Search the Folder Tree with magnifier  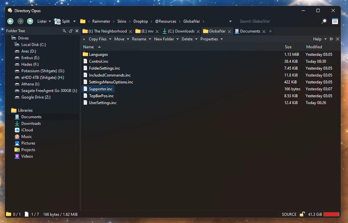coord(64,31)
